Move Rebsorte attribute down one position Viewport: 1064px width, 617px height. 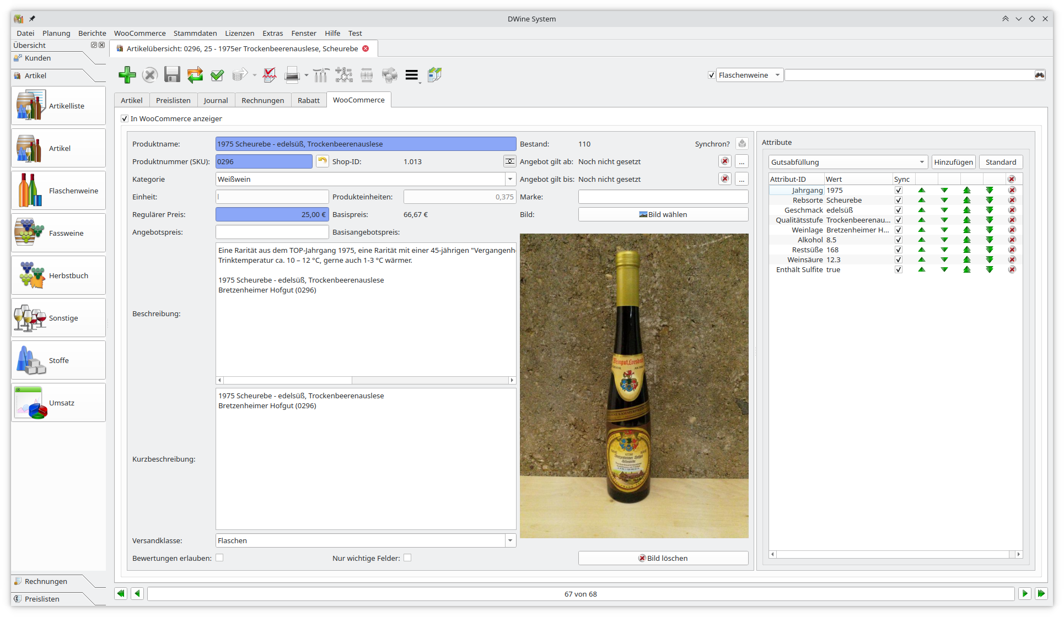944,200
